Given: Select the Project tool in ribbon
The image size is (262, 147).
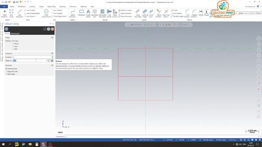Looking at the screenshot, I should pos(206,13).
